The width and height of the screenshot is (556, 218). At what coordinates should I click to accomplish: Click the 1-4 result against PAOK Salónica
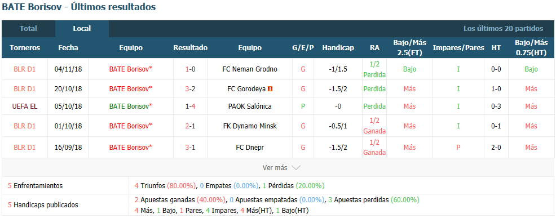point(191,106)
